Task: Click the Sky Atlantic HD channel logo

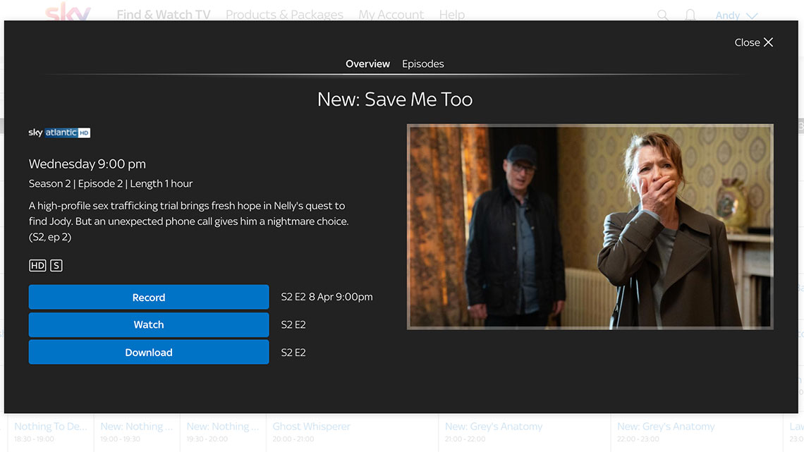Action: pos(59,133)
